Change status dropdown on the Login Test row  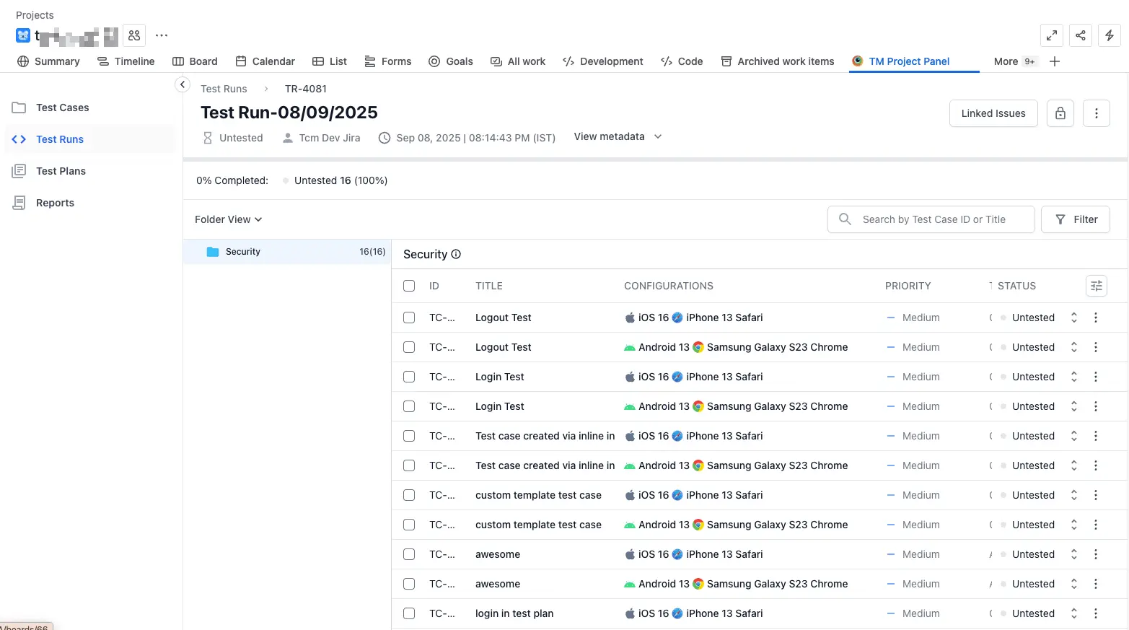1074,376
